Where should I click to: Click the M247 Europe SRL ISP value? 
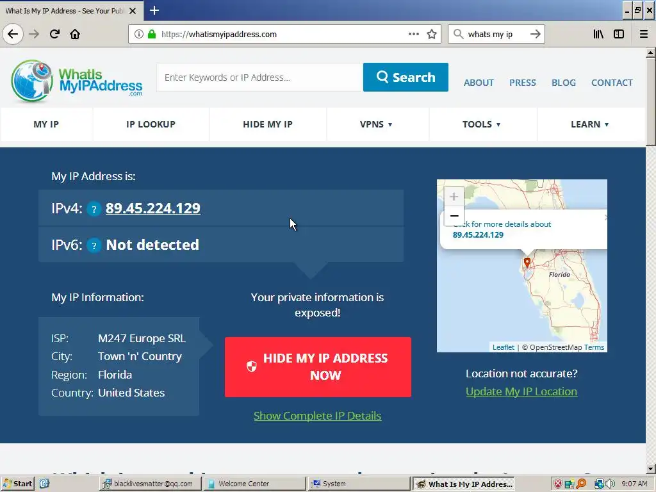coord(142,338)
